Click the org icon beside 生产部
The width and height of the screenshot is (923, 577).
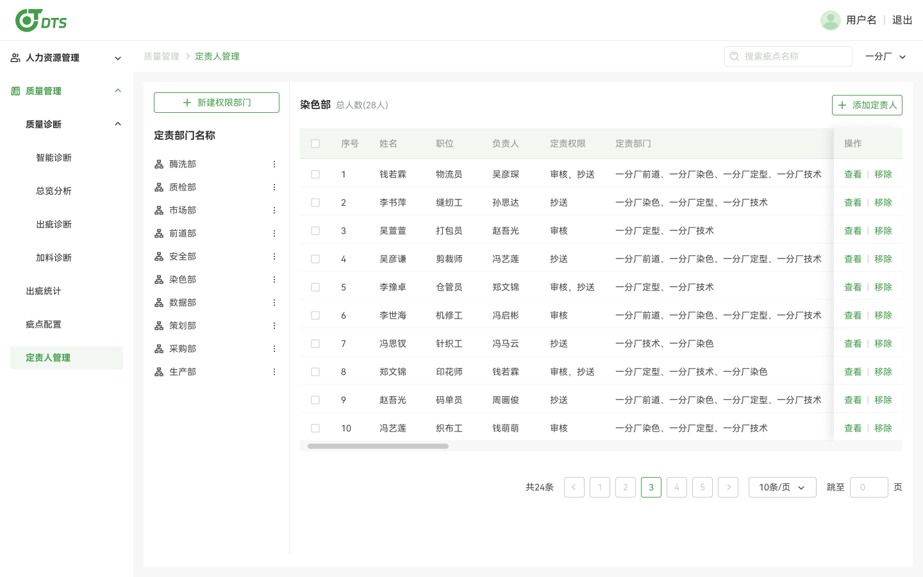[x=159, y=372]
